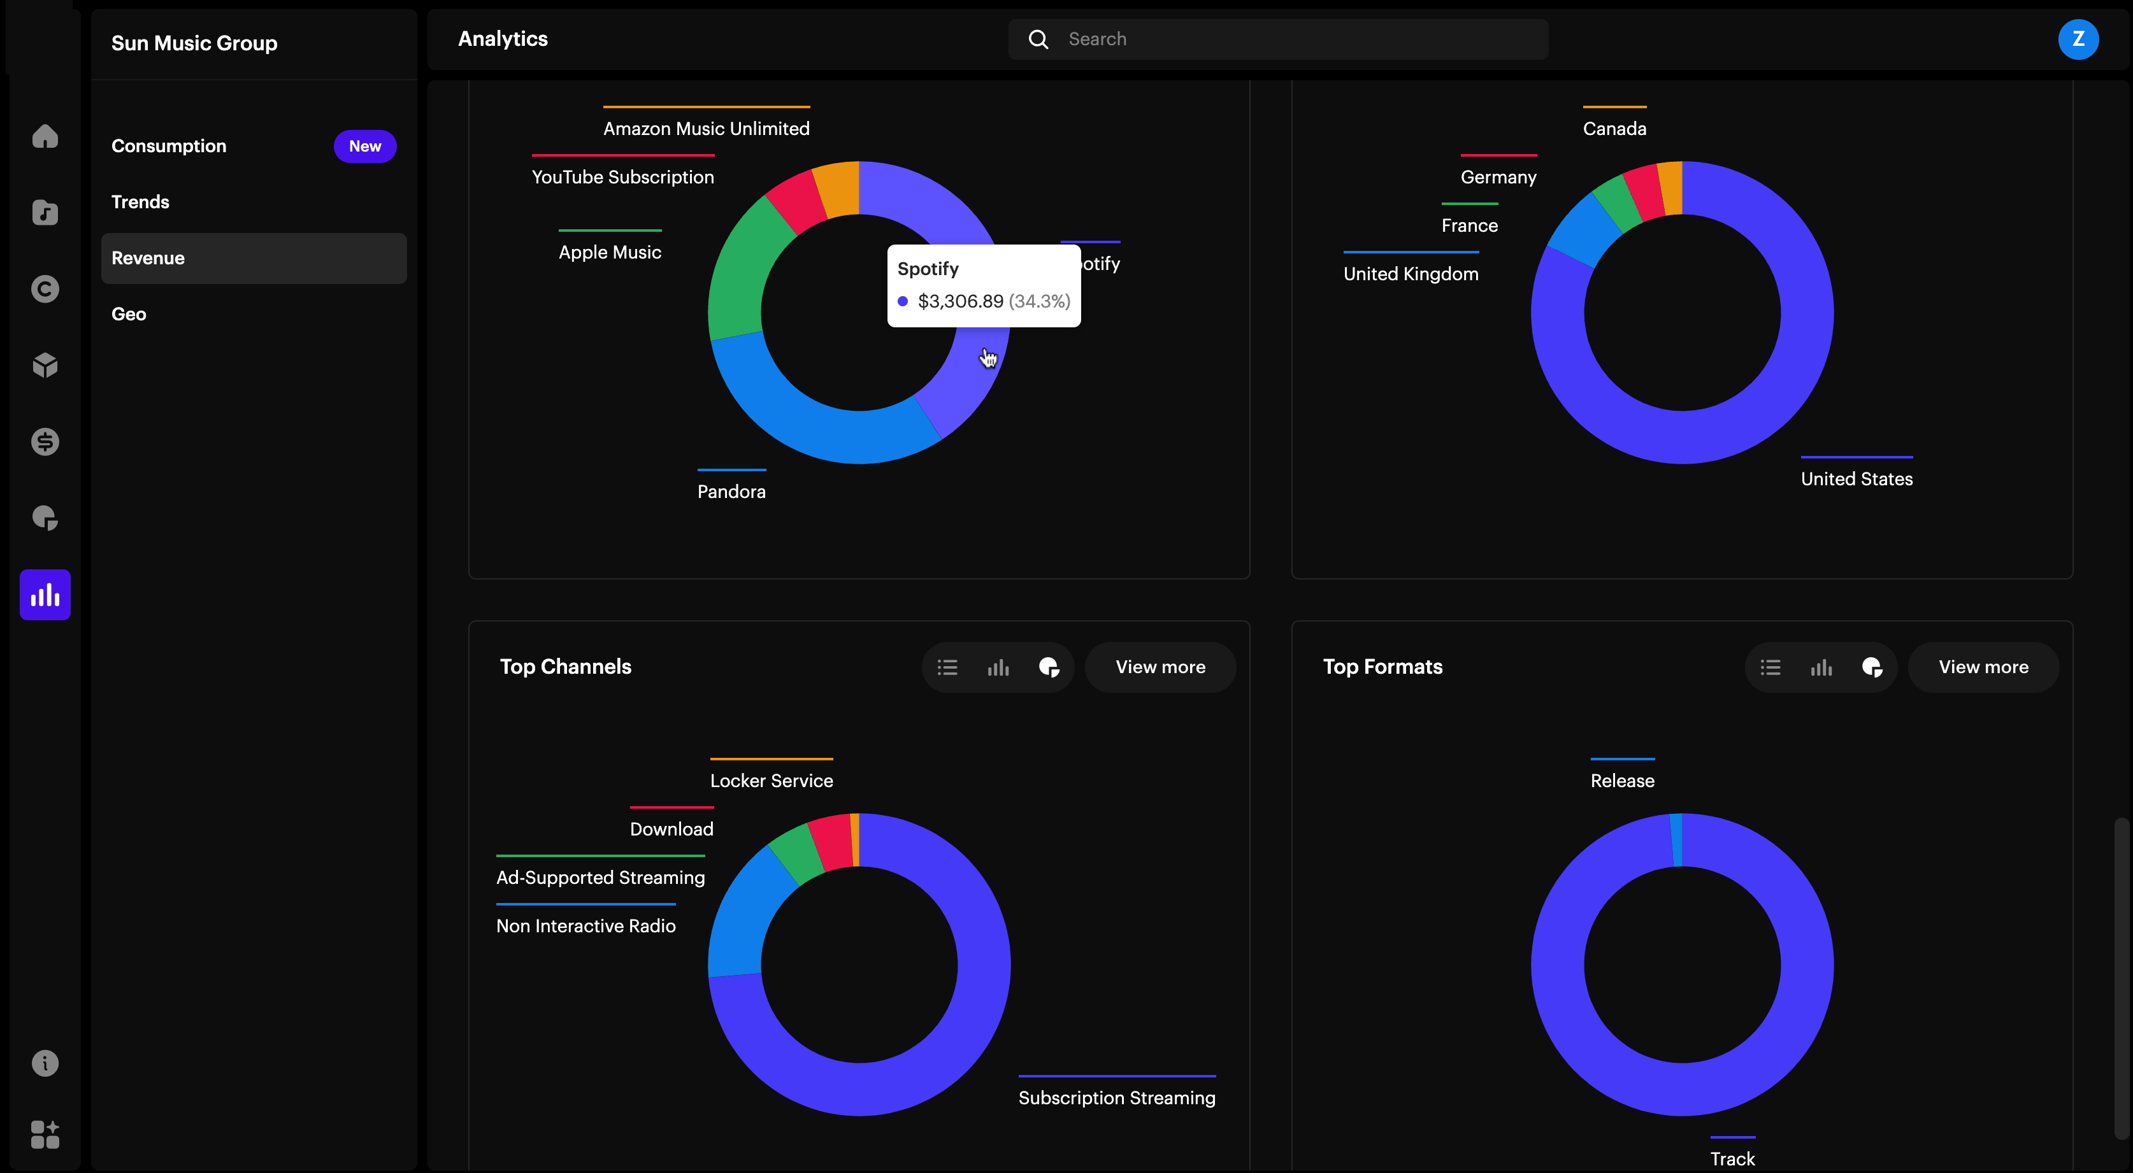2133x1173 pixels.
Task: Open the music catalog sidebar icon
Action: click(45, 213)
